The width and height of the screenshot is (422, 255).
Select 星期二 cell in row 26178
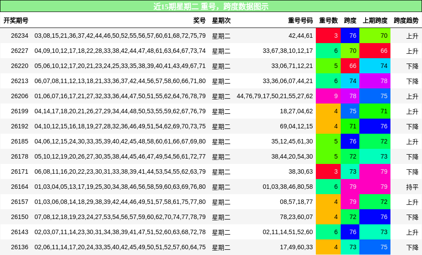click(x=221, y=156)
